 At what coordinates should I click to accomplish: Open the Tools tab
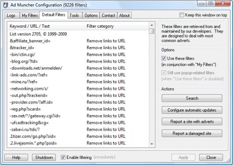(74, 15)
